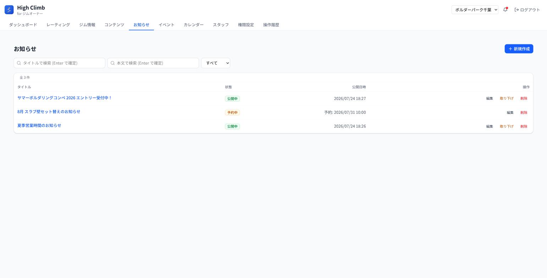Screen dimensions: 547x278
Task: Click the 全 3 件 count label
Action: 25,77
